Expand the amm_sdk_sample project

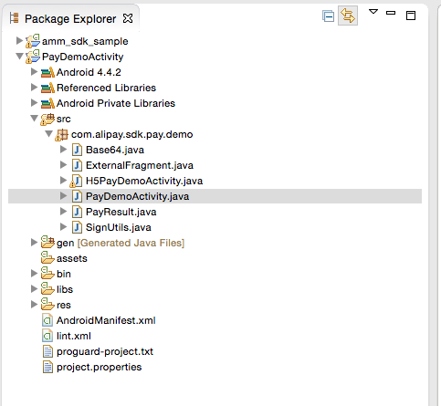tap(19, 41)
